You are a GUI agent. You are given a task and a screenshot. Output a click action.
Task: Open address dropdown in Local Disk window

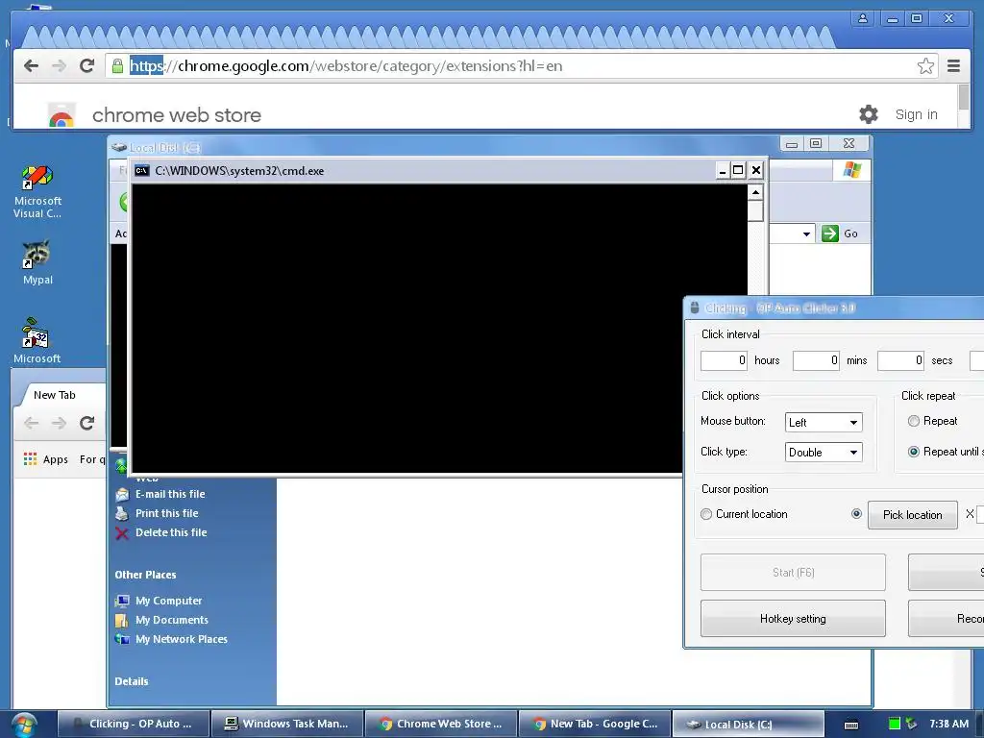pos(806,234)
